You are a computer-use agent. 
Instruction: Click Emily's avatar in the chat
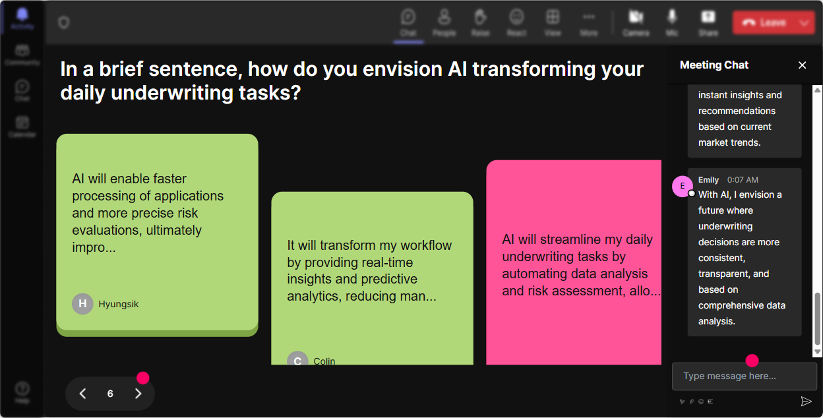coord(683,186)
